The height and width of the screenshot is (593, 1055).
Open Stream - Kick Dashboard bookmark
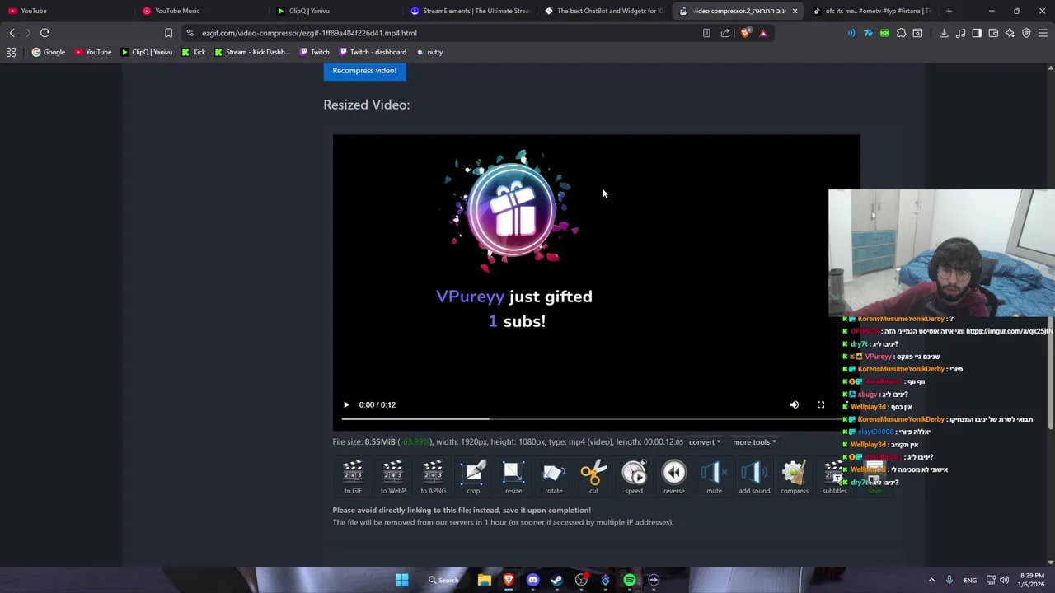tap(252, 52)
